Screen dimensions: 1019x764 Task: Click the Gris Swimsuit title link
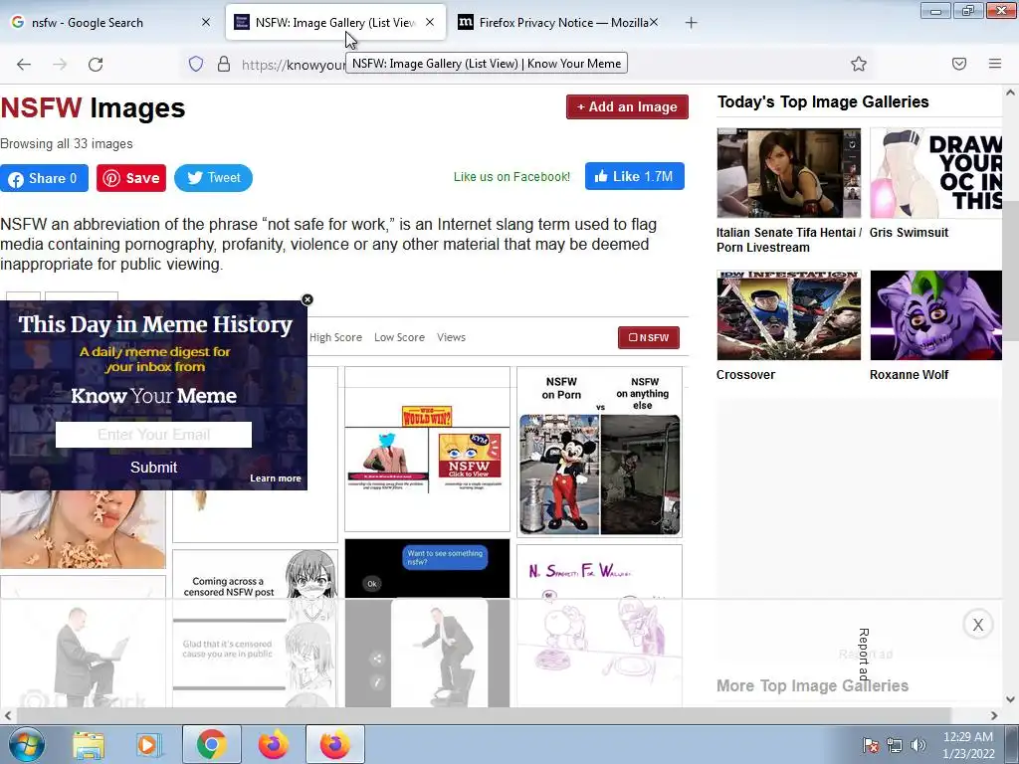(x=909, y=233)
